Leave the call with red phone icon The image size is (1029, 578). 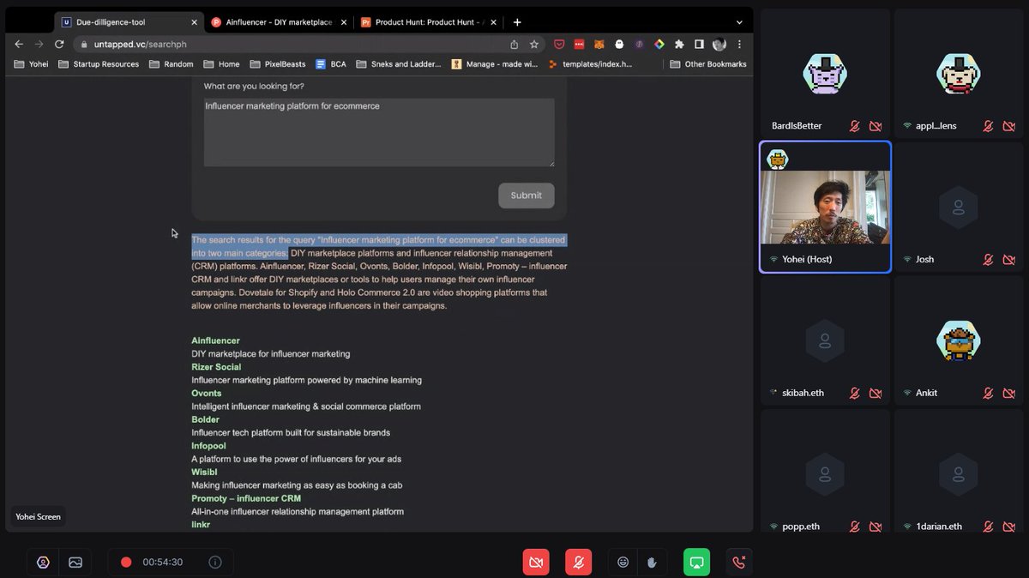(x=739, y=562)
